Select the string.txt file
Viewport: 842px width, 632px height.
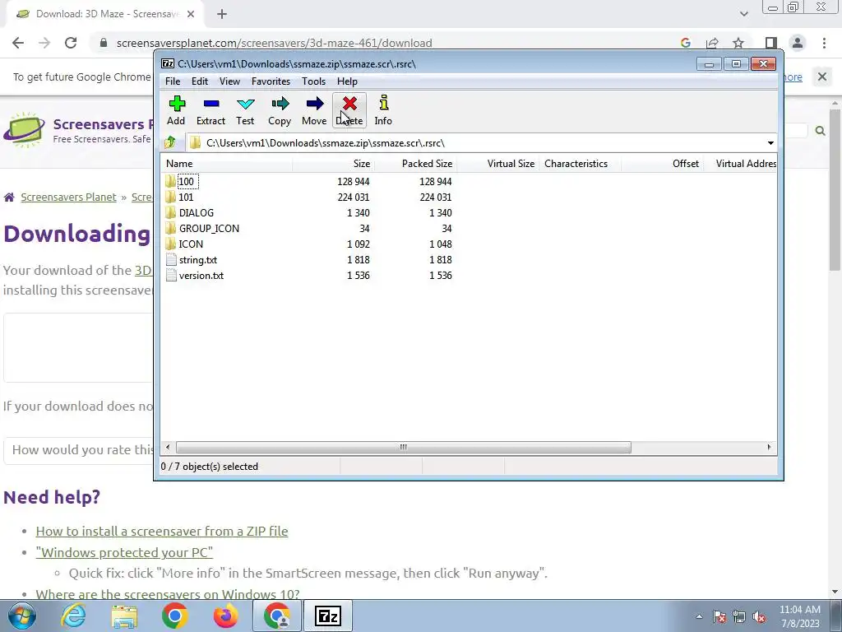point(198,259)
